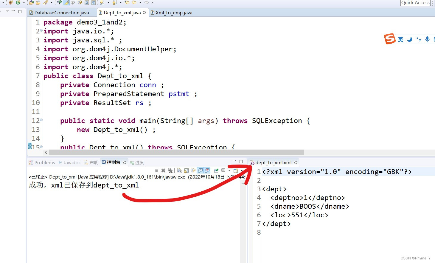The height and width of the screenshot is (263, 435).
Task: Remove the current launch with the X icon
Action: pyautogui.click(x=163, y=170)
